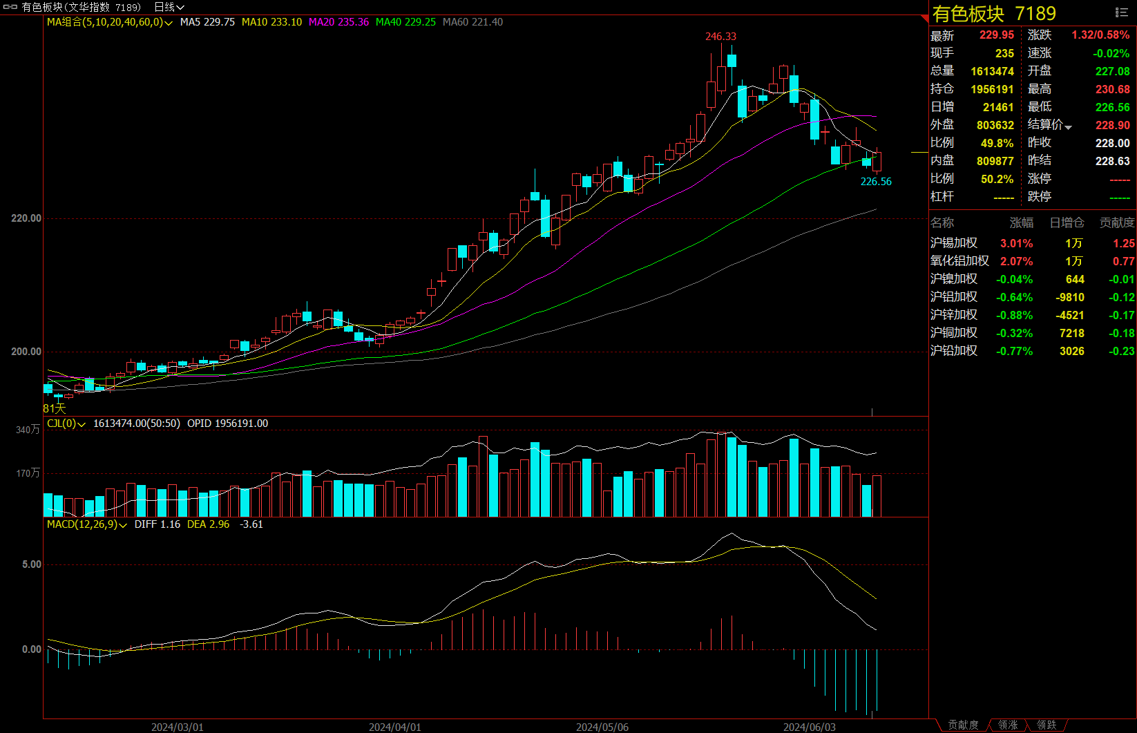Open the list view icon beside 有色板块 7189
Screen dimensions: 1137x733
[1122, 12]
